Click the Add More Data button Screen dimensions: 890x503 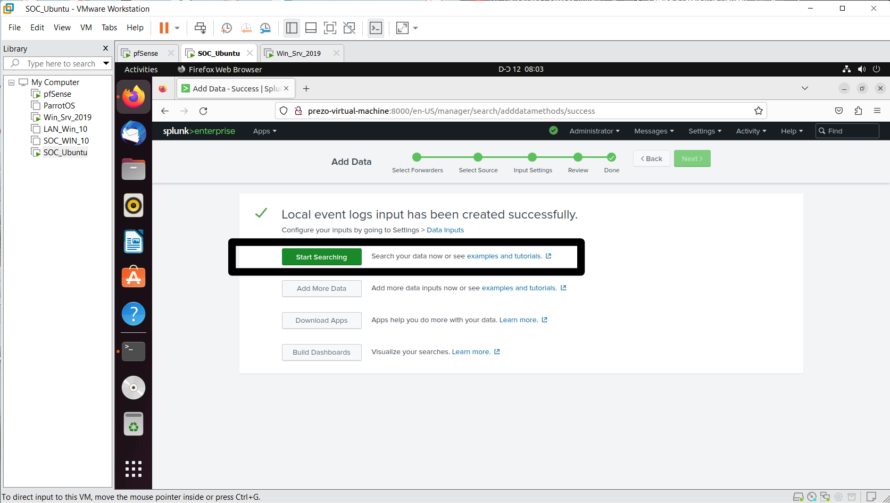pos(321,289)
